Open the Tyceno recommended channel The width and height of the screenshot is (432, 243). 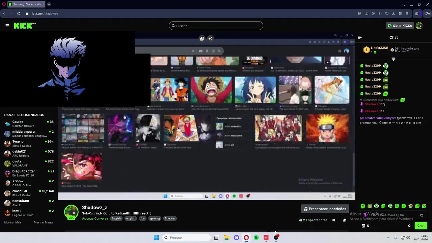pyautogui.click(x=29, y=143)
